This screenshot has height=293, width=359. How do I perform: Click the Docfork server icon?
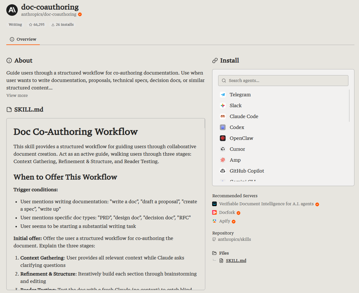[x=214, y=212]
